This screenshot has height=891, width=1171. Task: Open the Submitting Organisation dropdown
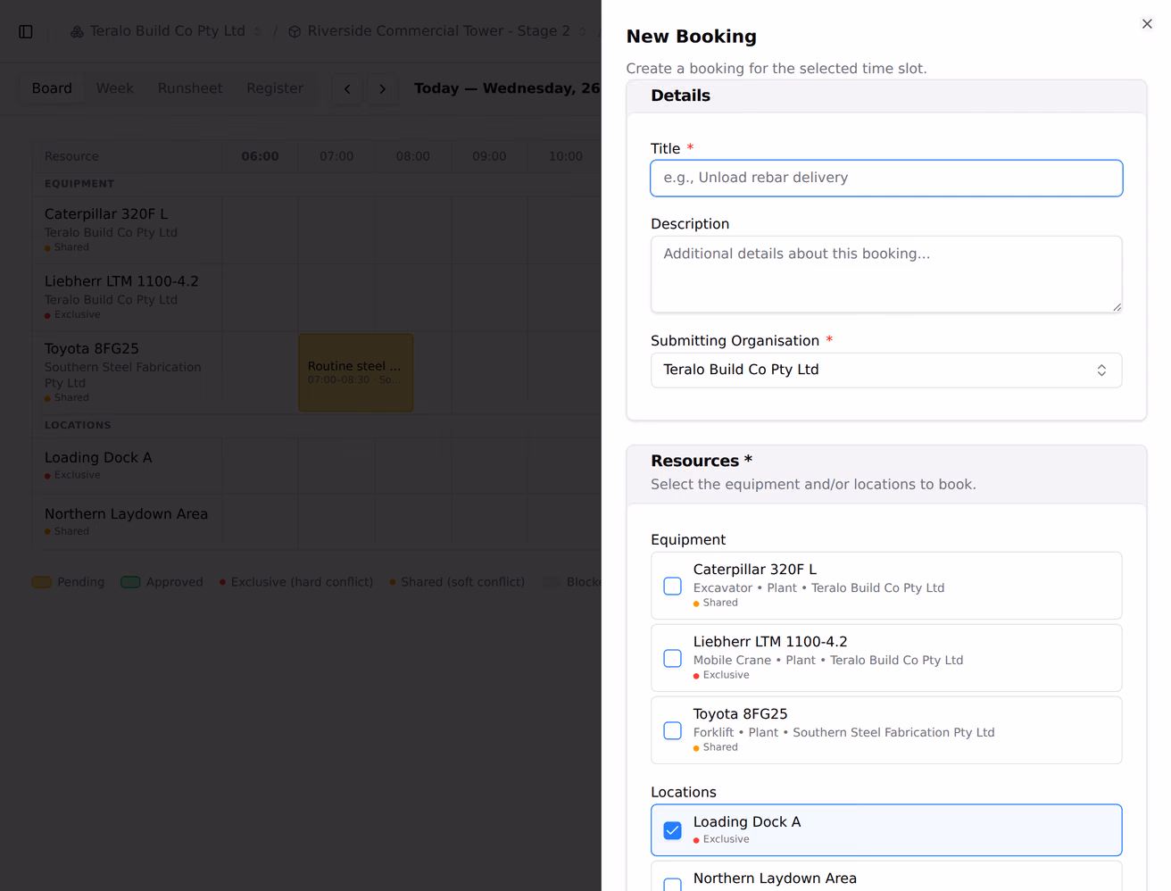(x=886, y=370)
